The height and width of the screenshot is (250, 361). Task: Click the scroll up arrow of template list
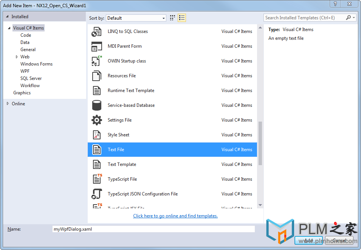[x=260, y=27]
